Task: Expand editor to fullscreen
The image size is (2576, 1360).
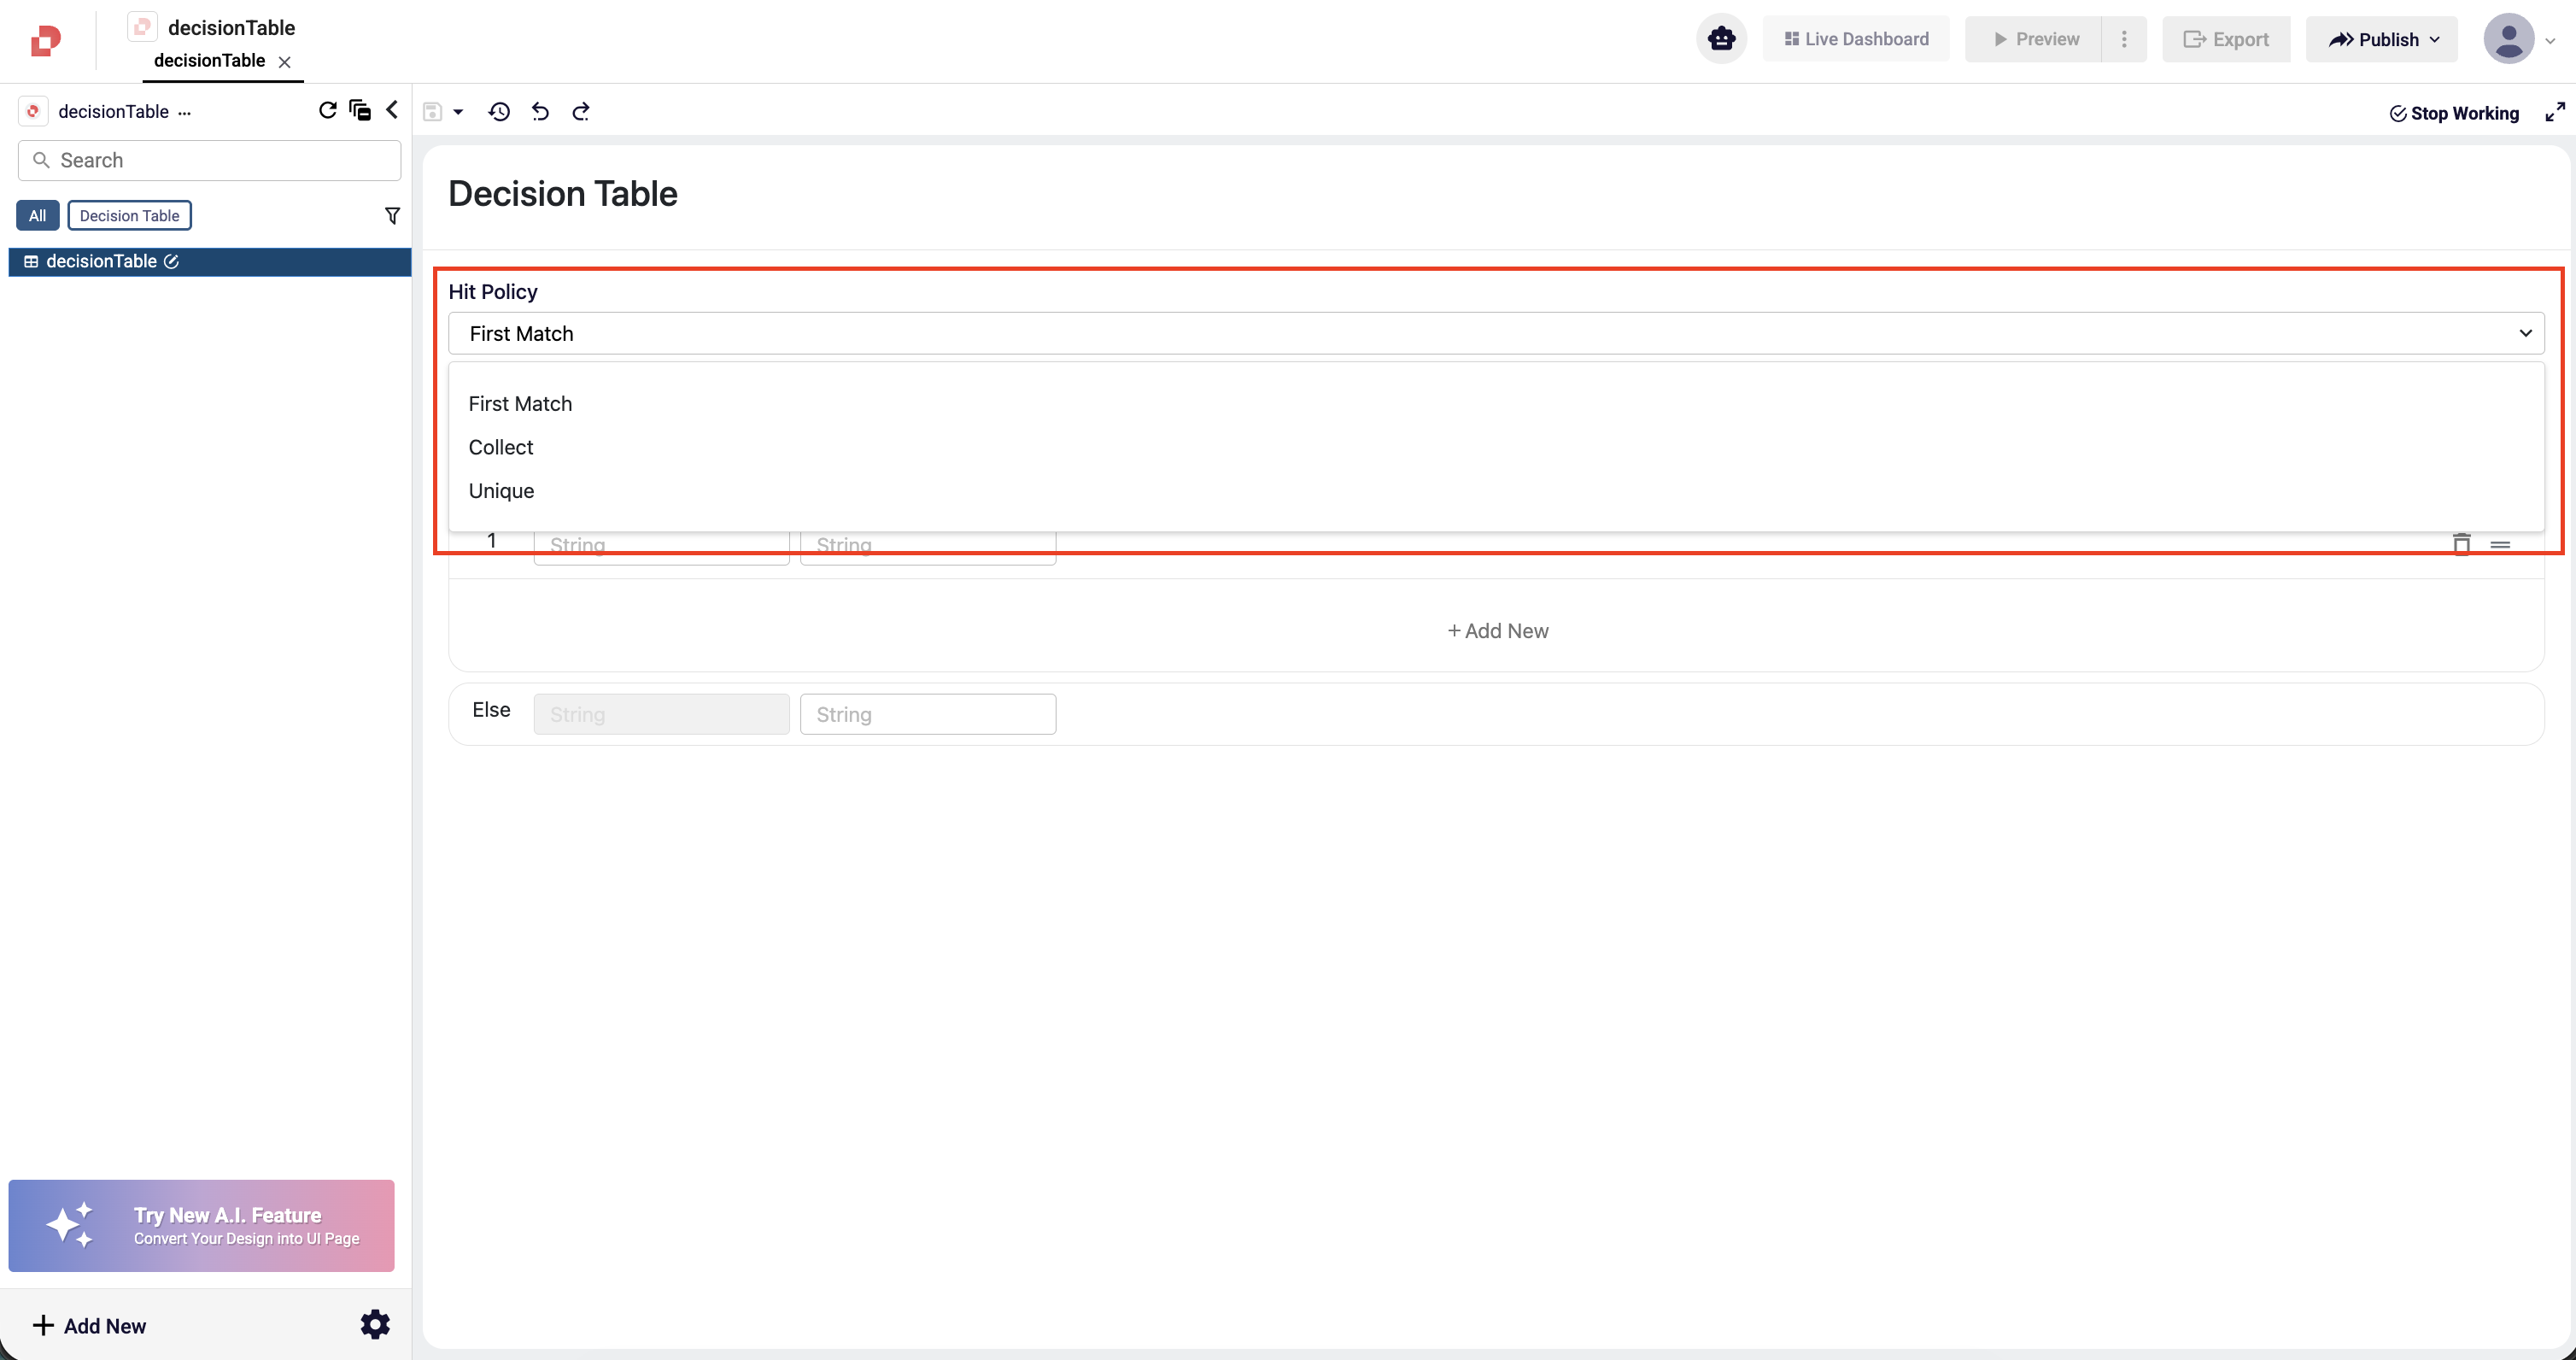Action: [x=2554, y=112]
